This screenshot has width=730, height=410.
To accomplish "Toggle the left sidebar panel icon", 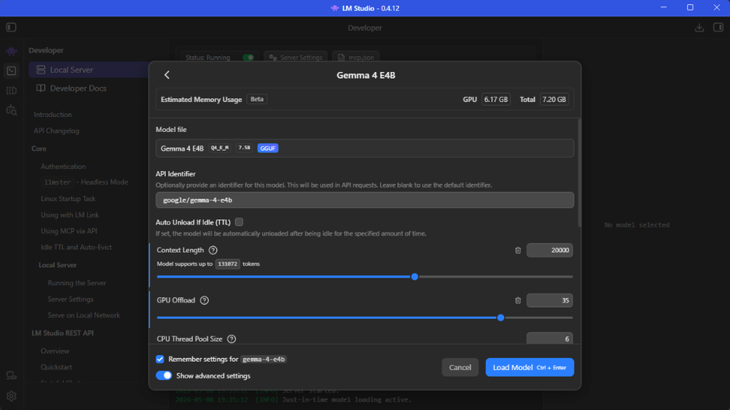I will [11, 27].
